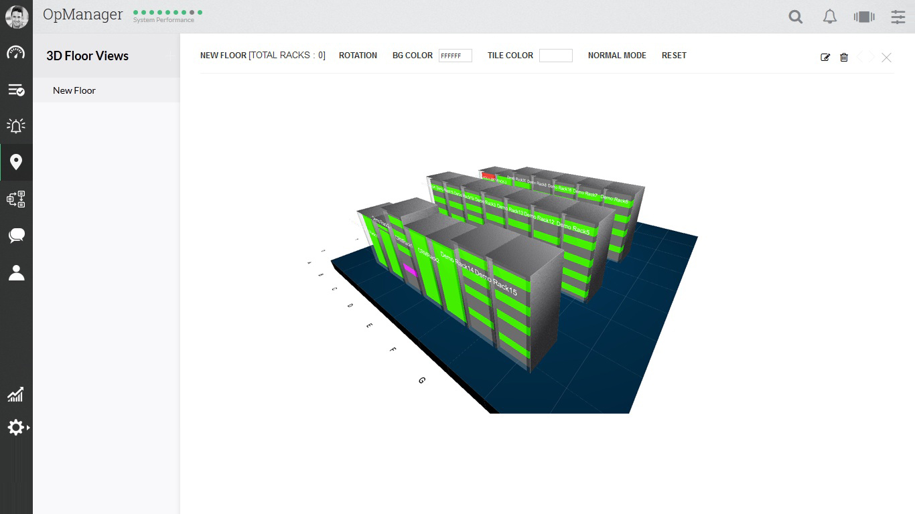Go to previous floor arrow
The image size is (915, 514).
tap(861, 57)
